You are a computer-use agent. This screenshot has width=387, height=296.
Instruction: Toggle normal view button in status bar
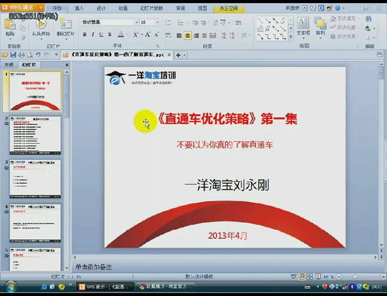[301, 276]
